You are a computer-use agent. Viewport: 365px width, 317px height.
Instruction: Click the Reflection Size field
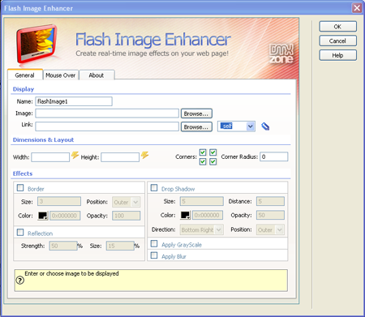[120, 246]
